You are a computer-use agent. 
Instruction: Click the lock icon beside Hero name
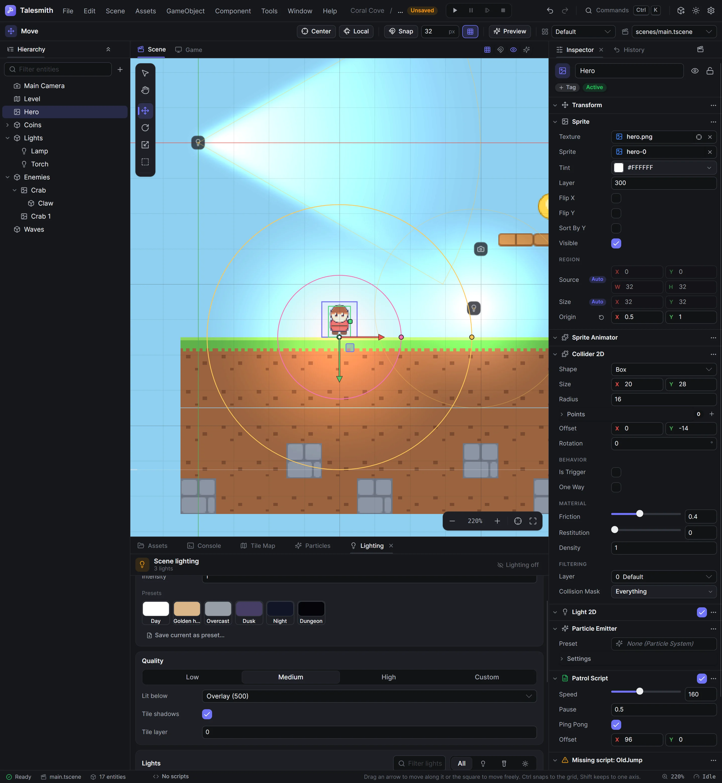point(709,71)
